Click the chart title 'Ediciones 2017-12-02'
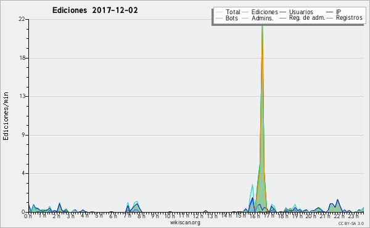370x228 pixels. pos(95,10)
